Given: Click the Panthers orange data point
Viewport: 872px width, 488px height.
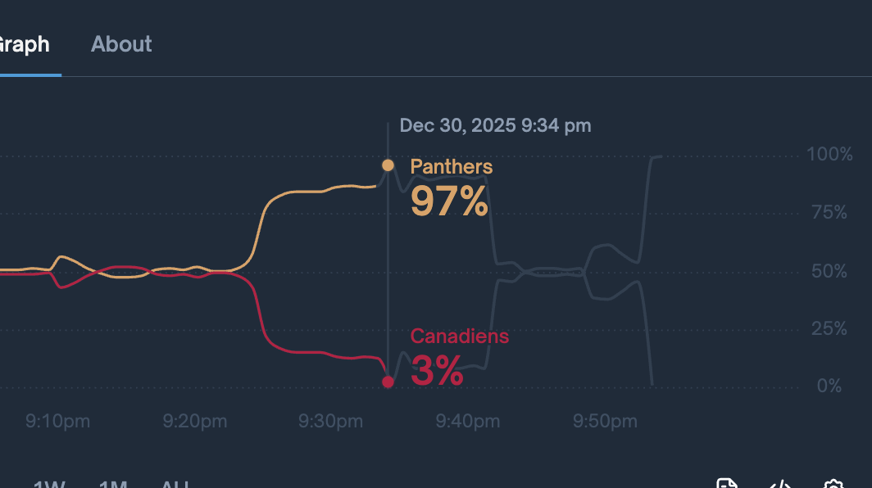Looking at the screenshot, I should coord(388,165).
